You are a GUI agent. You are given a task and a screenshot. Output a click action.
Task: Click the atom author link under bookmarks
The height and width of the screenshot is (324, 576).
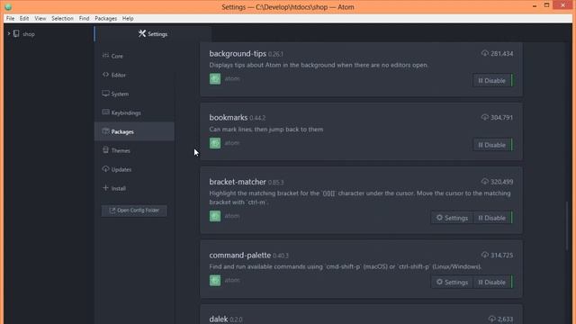coord(232,143)
